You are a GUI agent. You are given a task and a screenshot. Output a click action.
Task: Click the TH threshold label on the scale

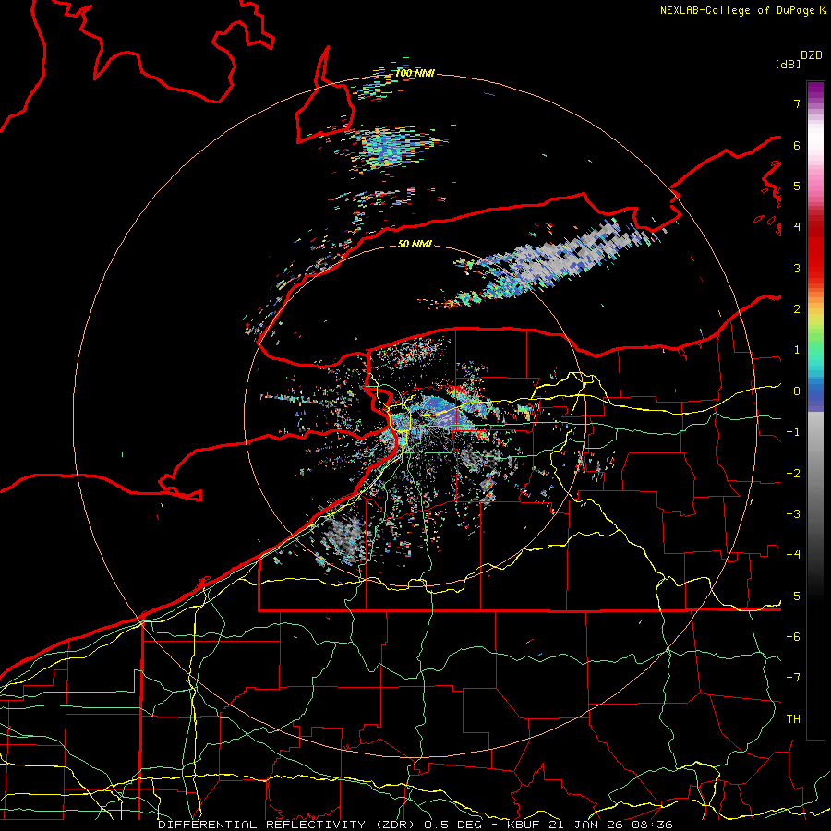(x=793, y=719)
